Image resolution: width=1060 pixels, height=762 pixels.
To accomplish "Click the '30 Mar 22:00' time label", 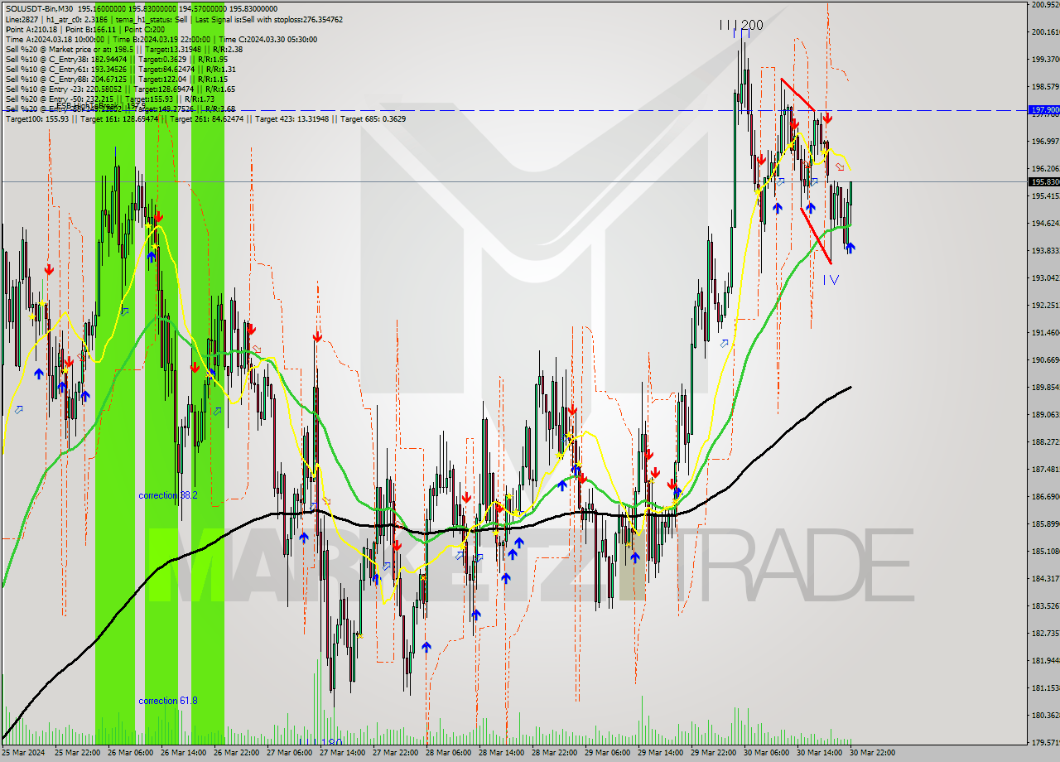I will [x=873, y=753].
